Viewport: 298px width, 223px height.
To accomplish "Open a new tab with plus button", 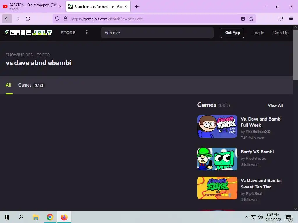I will (137, 7).
